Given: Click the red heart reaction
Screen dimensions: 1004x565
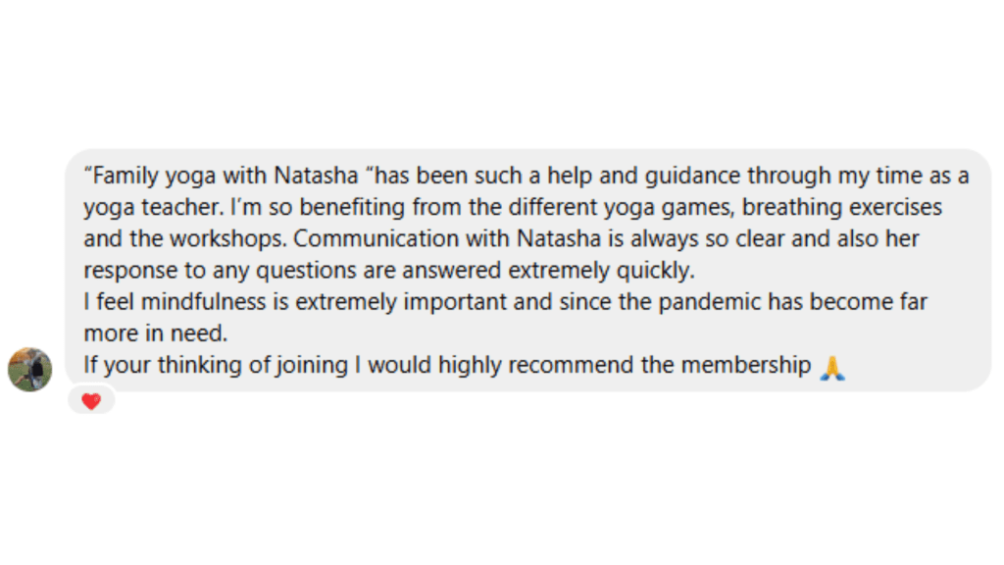Looking at the screenshot, I should tap(91, 401).
